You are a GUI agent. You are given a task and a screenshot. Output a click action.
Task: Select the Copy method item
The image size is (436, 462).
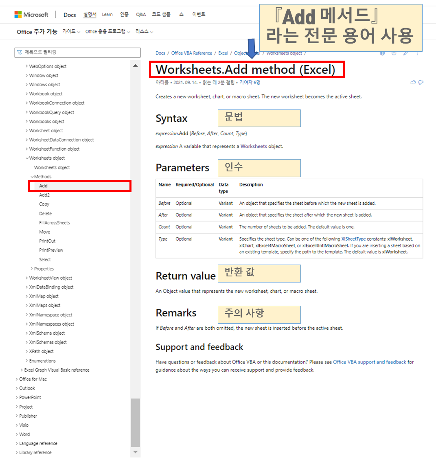[x=44, y=204]
